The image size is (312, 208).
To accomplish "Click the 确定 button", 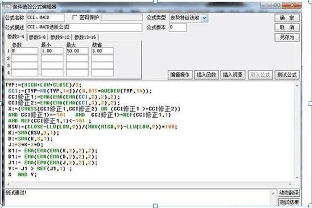I will [x=287, y=18].
